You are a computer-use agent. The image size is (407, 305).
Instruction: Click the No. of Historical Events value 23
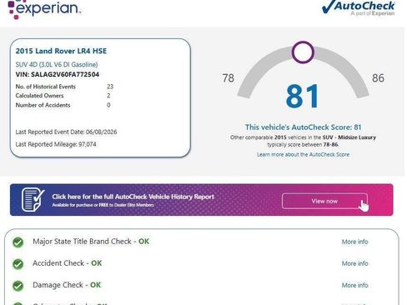[x=110, y=87]
